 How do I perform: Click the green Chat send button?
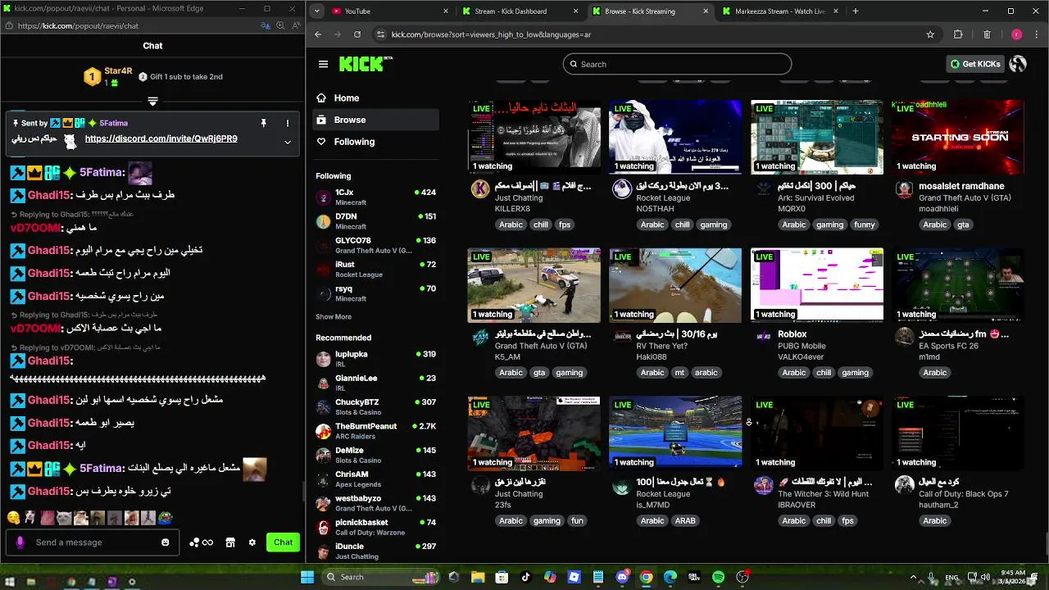[x=283, y=542]
